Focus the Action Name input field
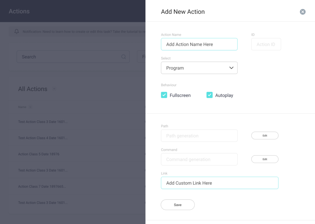The width and height of the screenshot is (315, 224). (x=199, y=44)
